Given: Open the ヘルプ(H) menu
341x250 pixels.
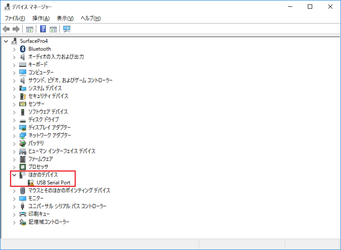Looking at the screenshot, I should (x=91, y=18).
